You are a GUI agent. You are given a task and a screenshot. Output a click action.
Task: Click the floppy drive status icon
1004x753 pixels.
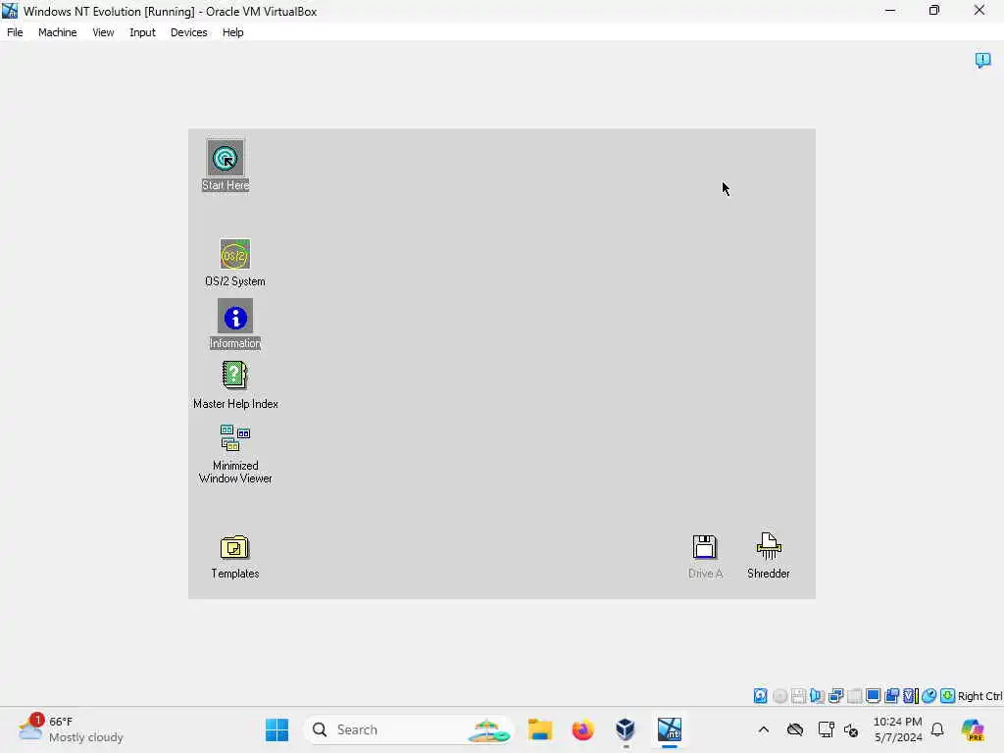[x=798, y=696]
